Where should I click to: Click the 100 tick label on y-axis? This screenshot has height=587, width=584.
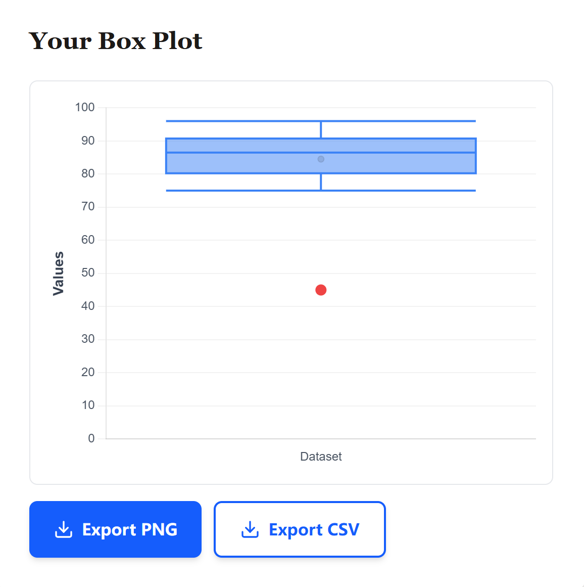pos(86,107)
